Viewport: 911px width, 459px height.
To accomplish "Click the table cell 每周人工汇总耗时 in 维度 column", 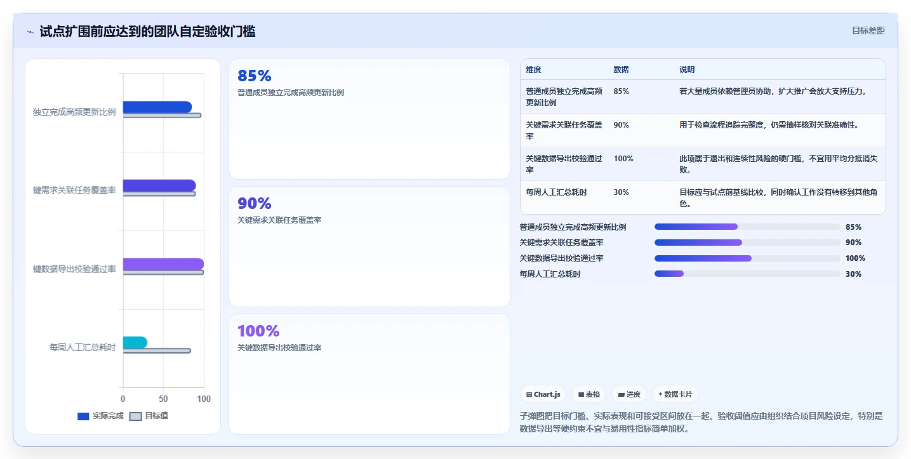I will [557, 192].
